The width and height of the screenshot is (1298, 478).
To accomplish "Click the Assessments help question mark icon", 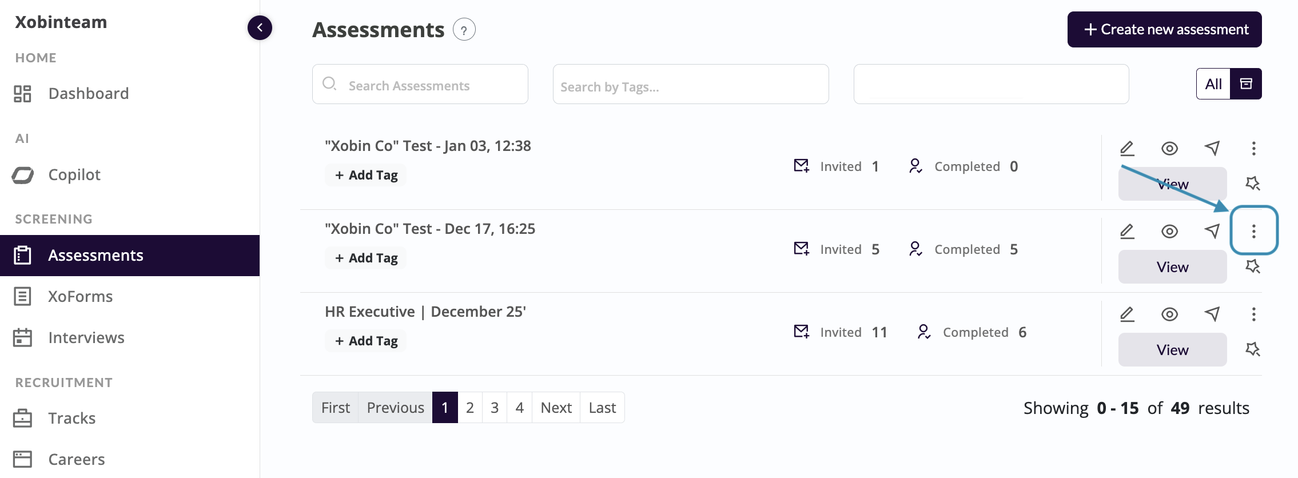I will click(x=464, y=30).
